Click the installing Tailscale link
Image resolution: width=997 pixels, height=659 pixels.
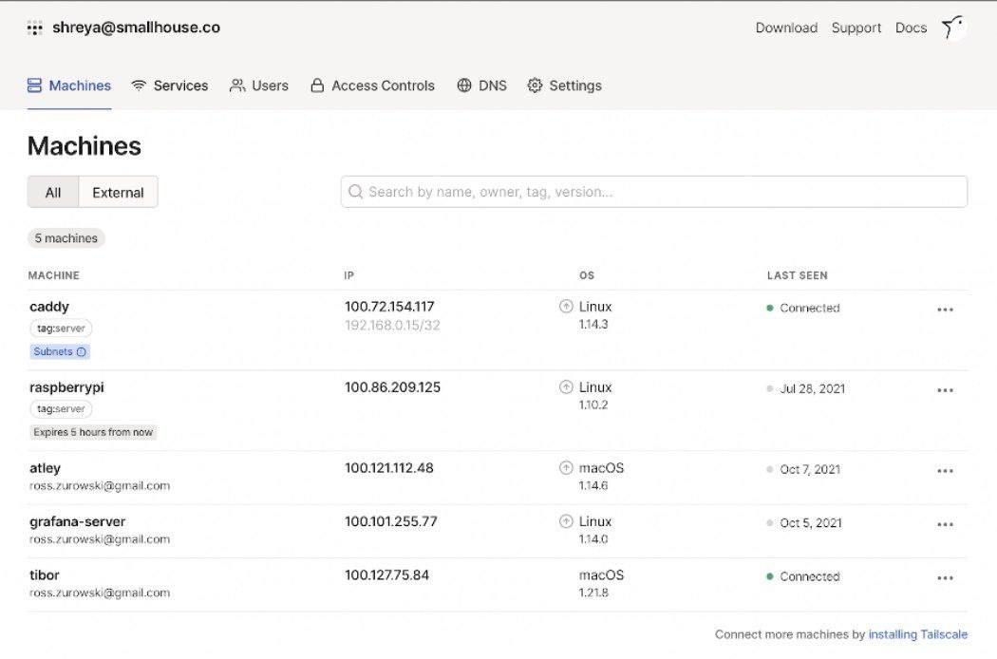click(918, 634)
